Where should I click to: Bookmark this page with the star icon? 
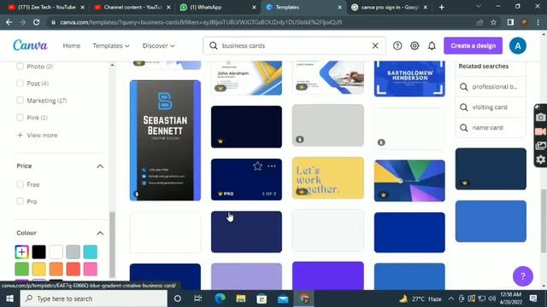493,22
